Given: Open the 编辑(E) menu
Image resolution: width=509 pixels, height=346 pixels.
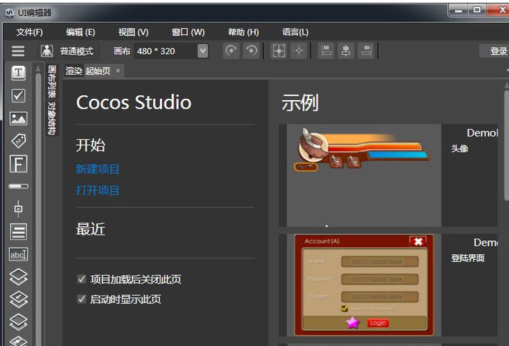Looking at the screenshot, I should pyautogui.click(x=81, y=32).
